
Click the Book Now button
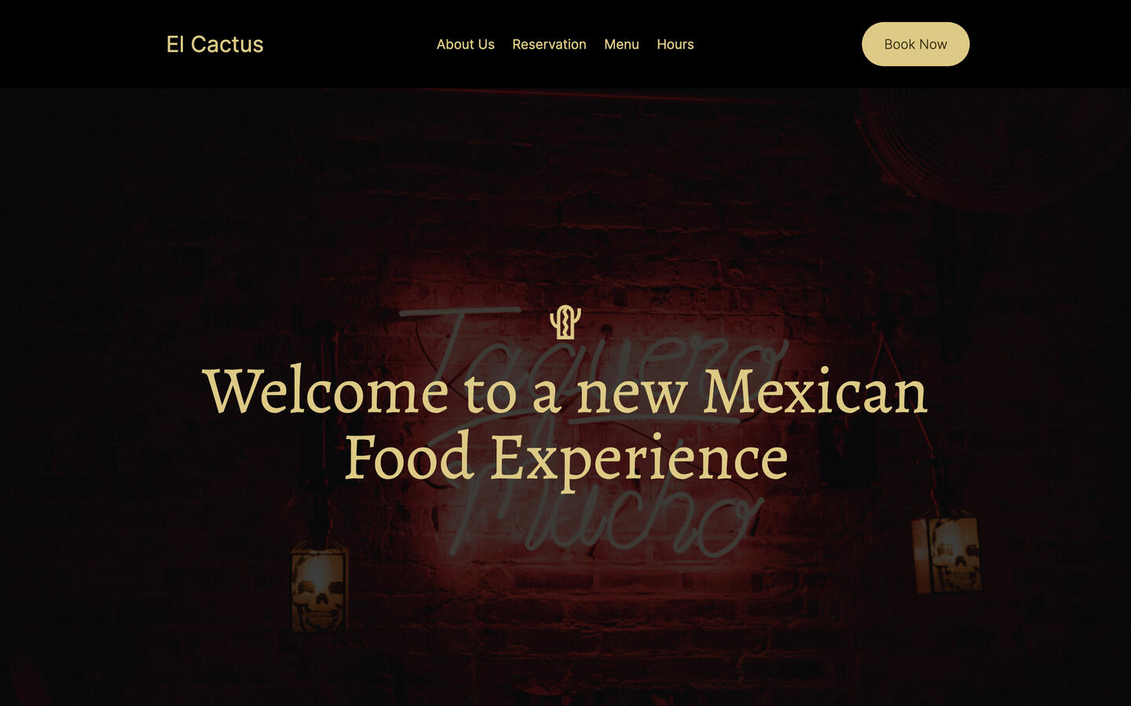point(916,44)
